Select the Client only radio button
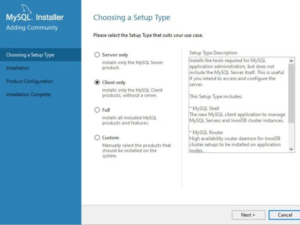Image resolution: width=300 pixels, height=225 pixels. [x=97, y=82]
